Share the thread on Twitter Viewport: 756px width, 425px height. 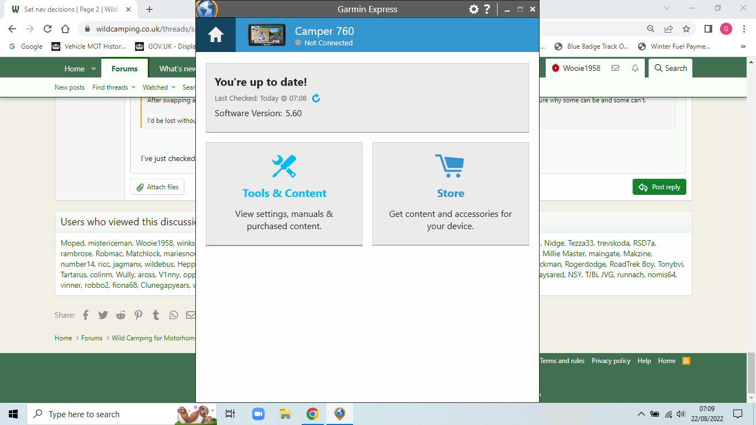[103, 315]
